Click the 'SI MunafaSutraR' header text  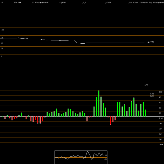(x=40, y=3)
